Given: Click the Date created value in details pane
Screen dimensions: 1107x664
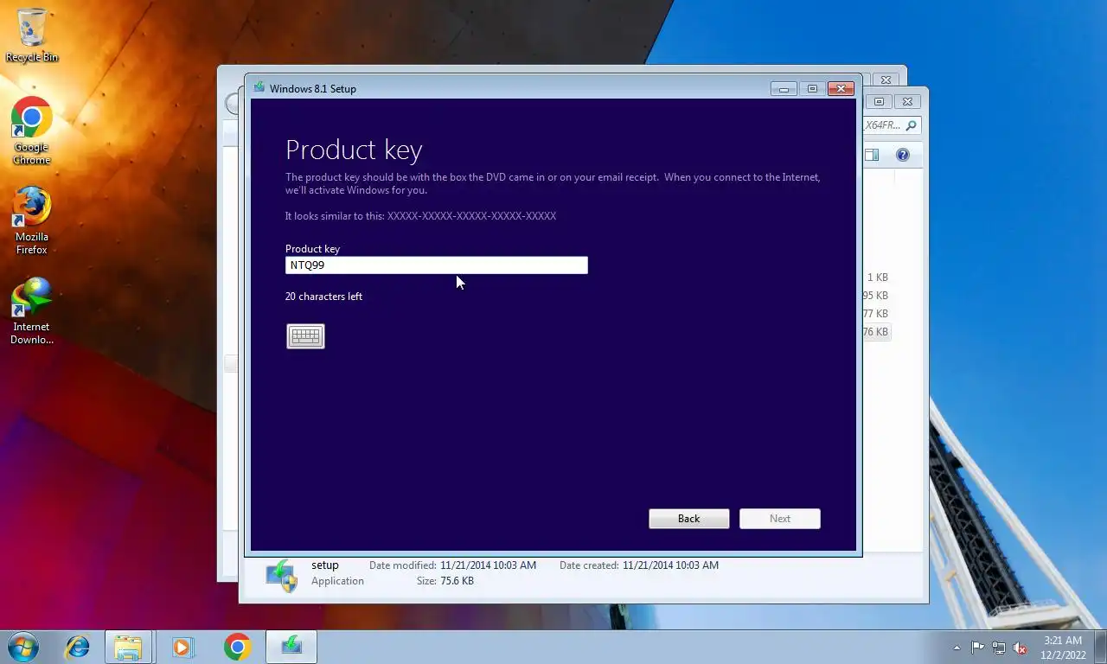Looking at the screenshot, I should pyautogui.click(x=670, y=565).
